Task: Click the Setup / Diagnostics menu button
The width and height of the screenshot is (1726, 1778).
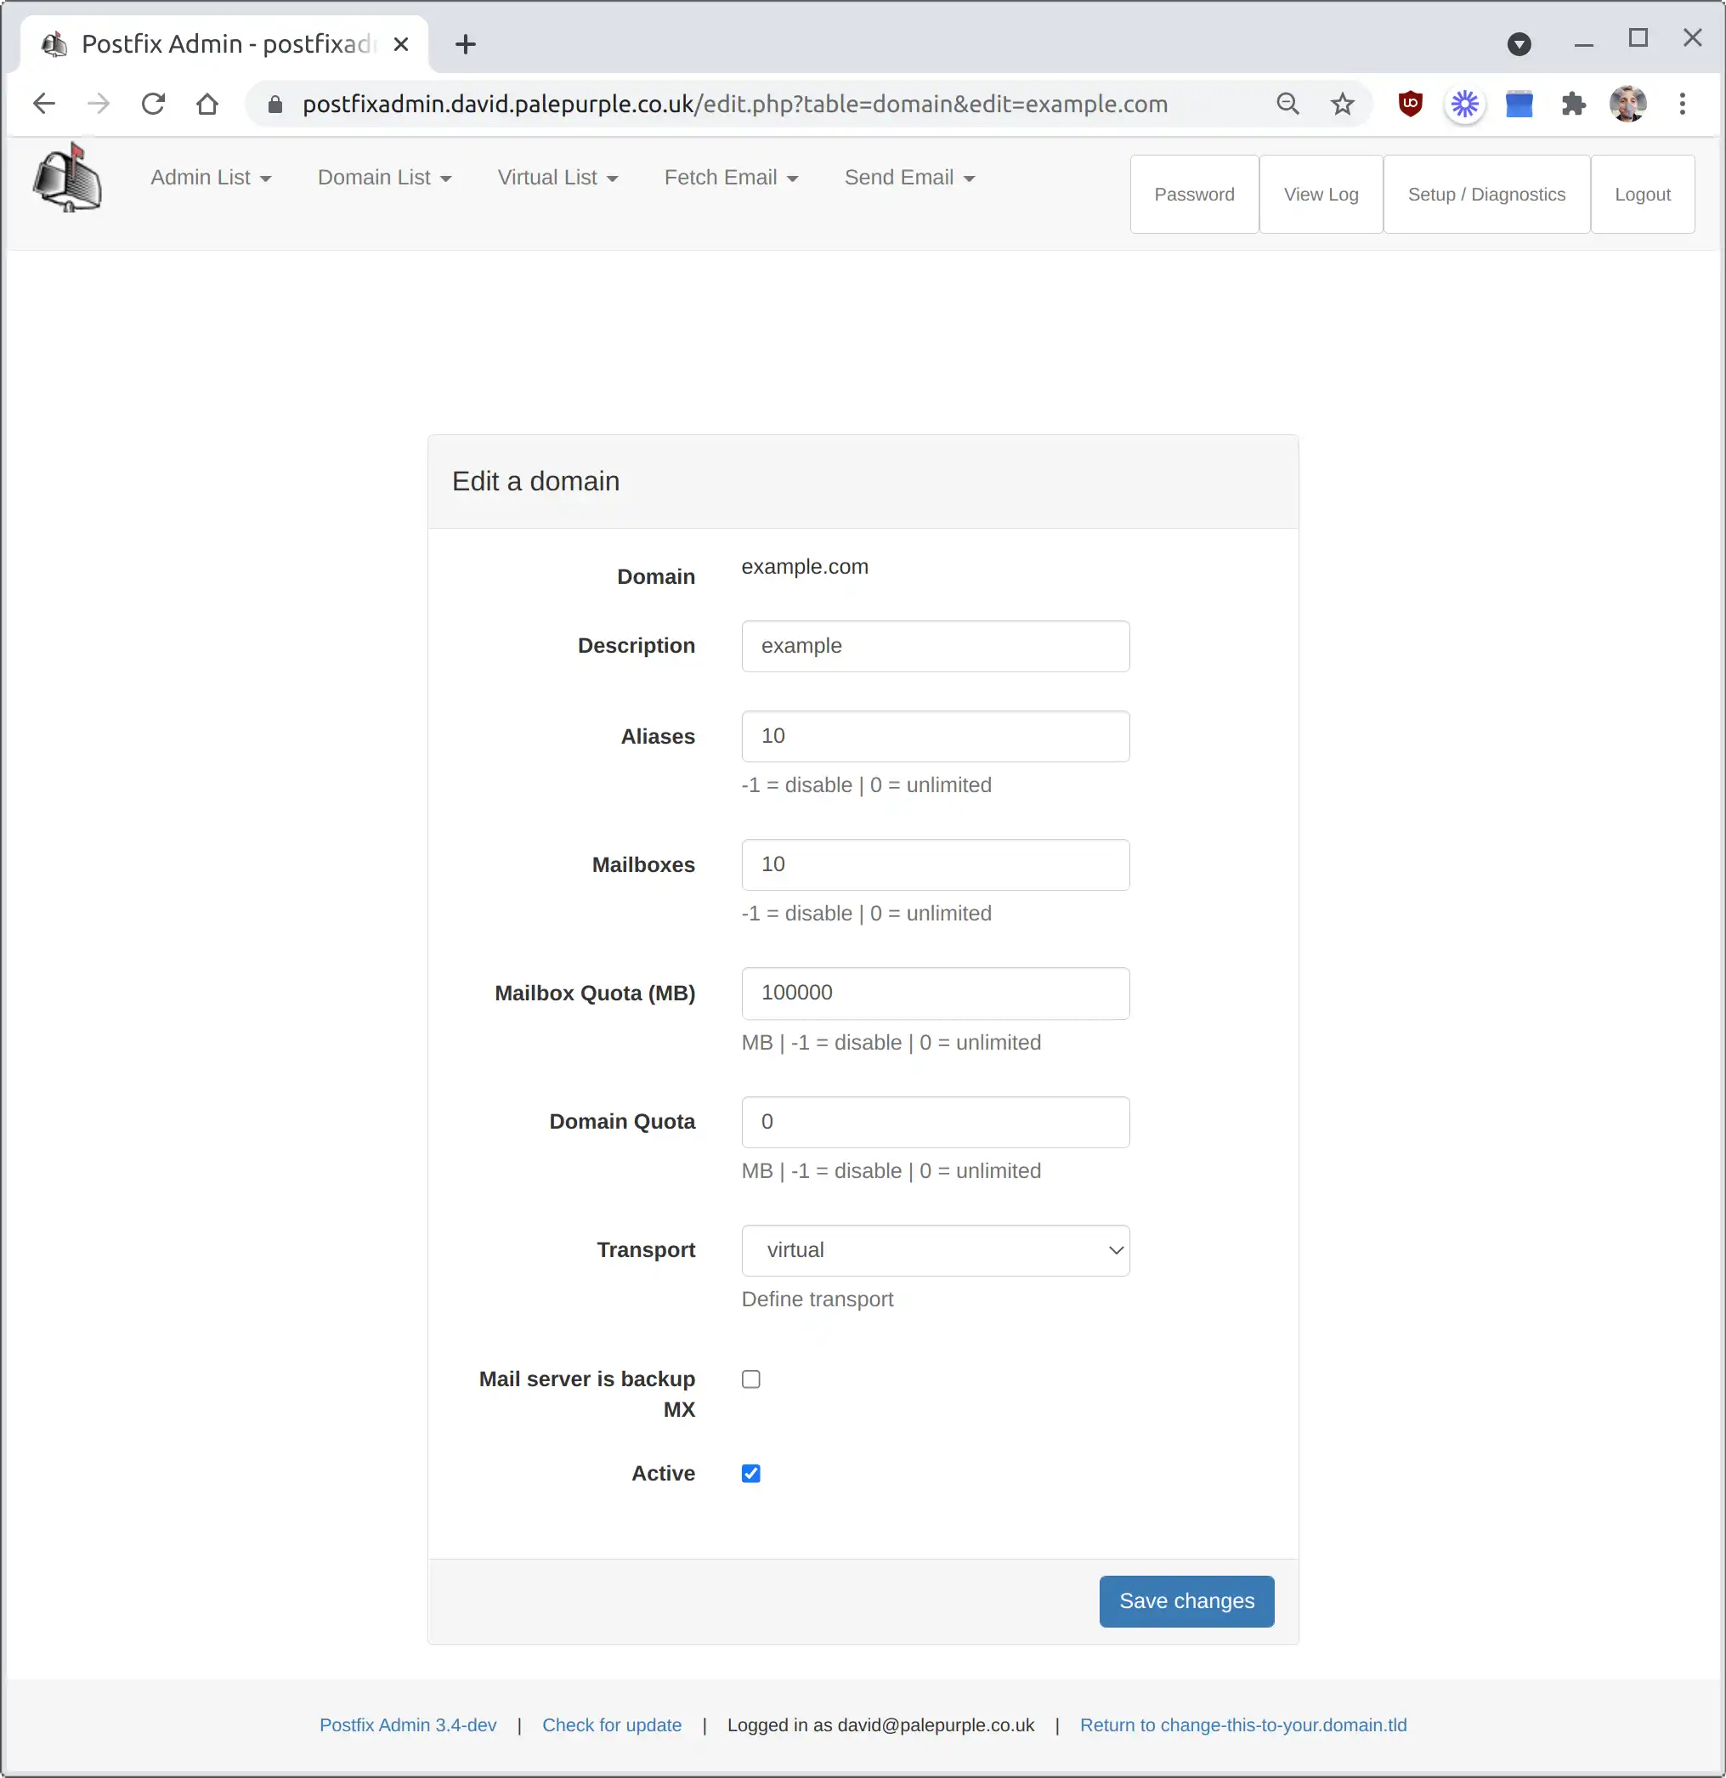Action: coord(1485,192)
